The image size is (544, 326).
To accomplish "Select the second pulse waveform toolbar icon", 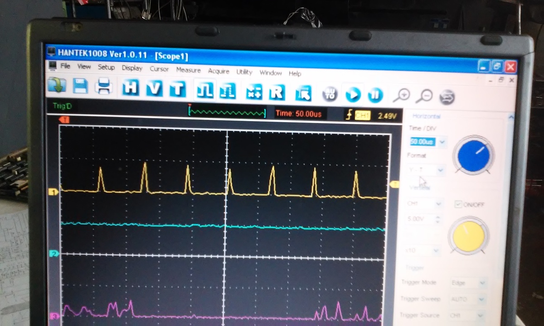I will coord(228,91).
